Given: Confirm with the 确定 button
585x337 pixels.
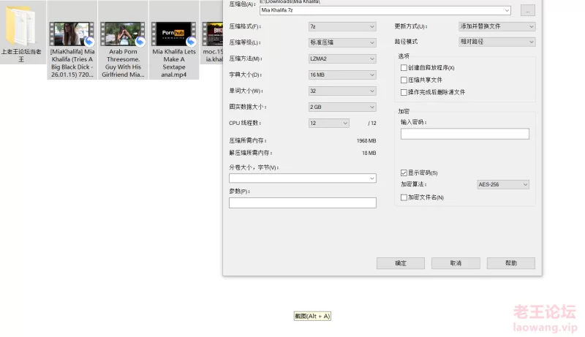Looking at the screenshot, I should click(x=401, y=263).
